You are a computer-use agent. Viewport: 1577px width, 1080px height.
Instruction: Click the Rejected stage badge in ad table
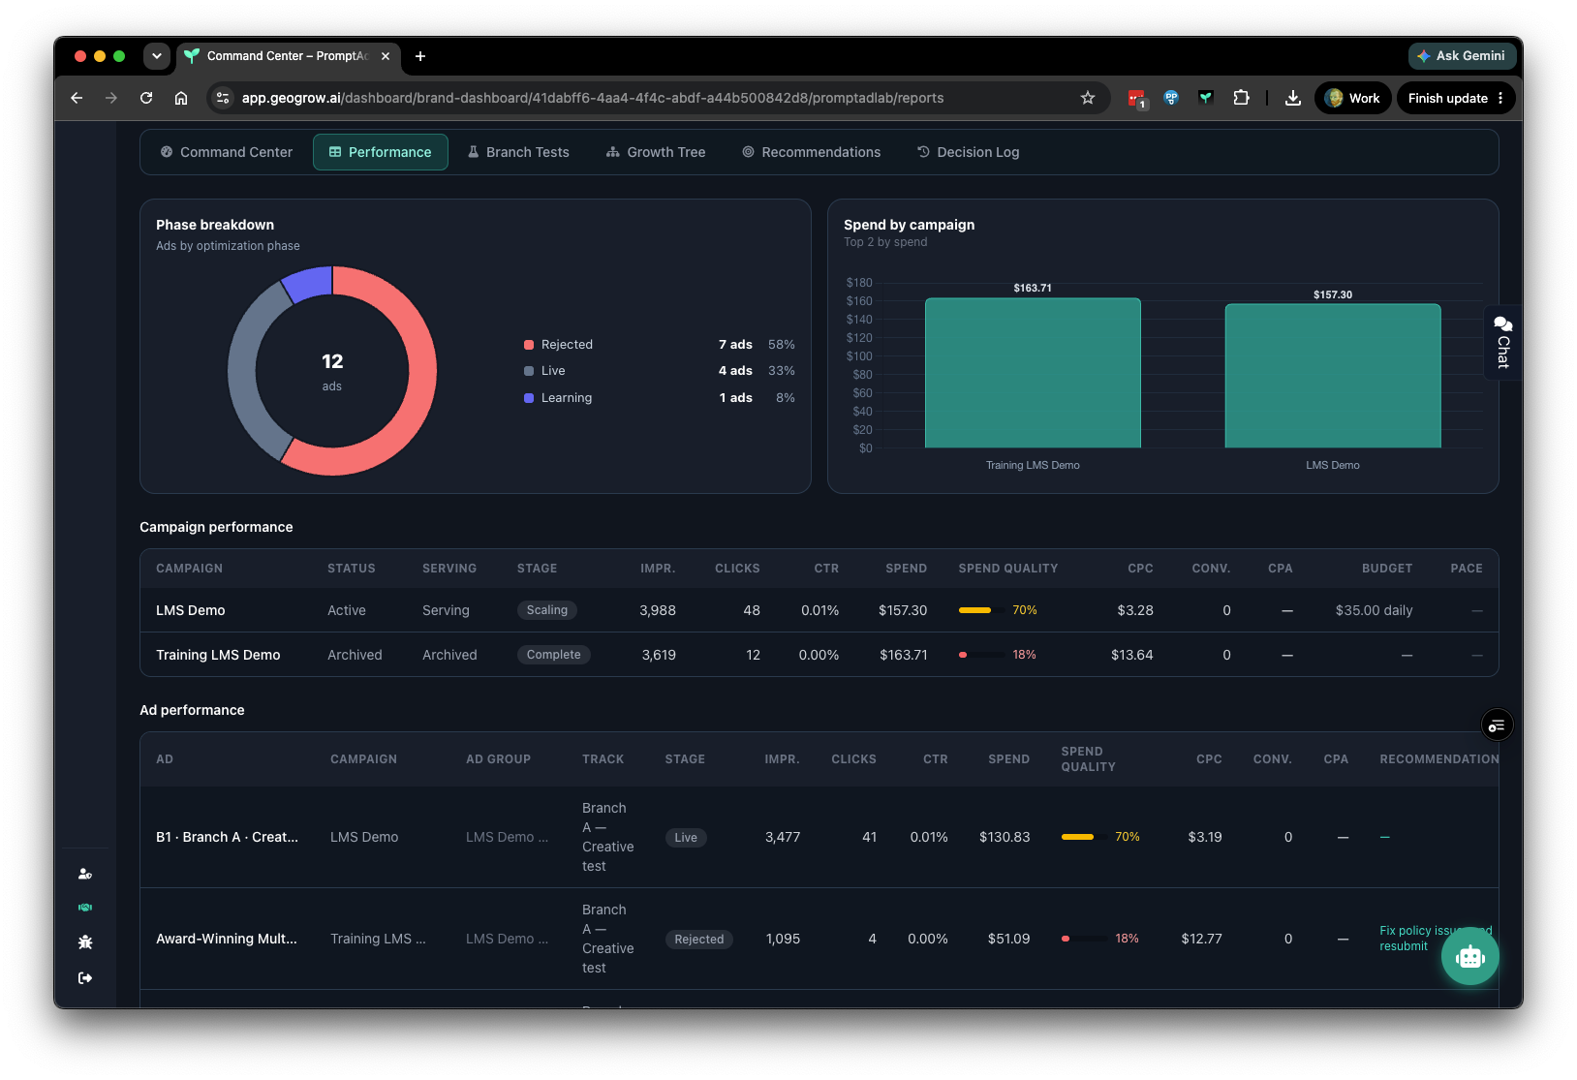[x=699, y=940]
